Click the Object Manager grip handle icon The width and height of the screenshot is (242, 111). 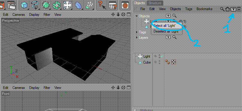tap(136, 9)
